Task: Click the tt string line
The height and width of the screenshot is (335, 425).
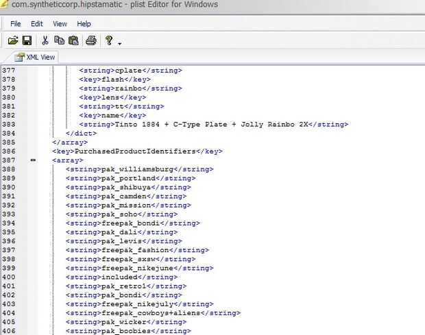Action: pyautogui.click(x=121, y=106)
